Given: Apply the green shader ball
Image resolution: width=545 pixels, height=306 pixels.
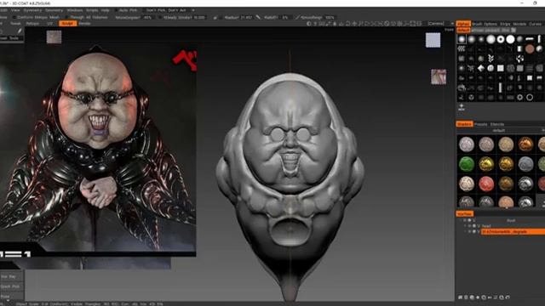Looking at the screenshot, I should (x=467, y=164).
